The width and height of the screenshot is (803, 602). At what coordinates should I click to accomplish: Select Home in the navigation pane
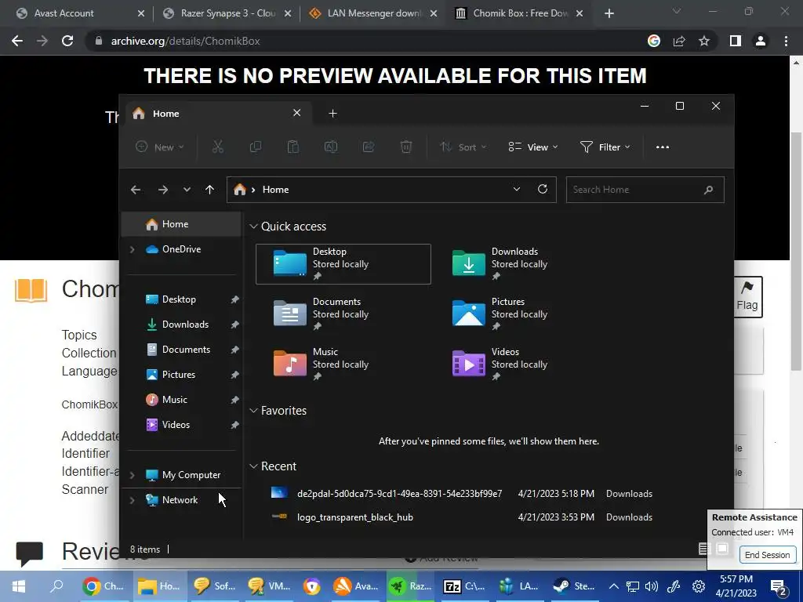tap(181, 224)
